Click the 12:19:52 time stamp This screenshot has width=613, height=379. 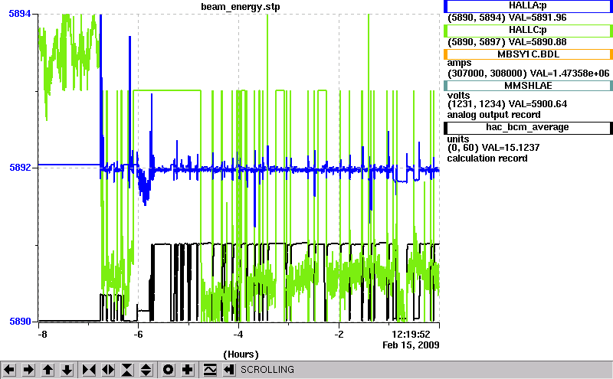click(411, 335)
